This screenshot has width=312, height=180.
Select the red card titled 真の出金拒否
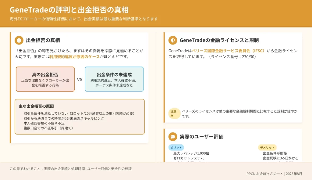point(45,79)
